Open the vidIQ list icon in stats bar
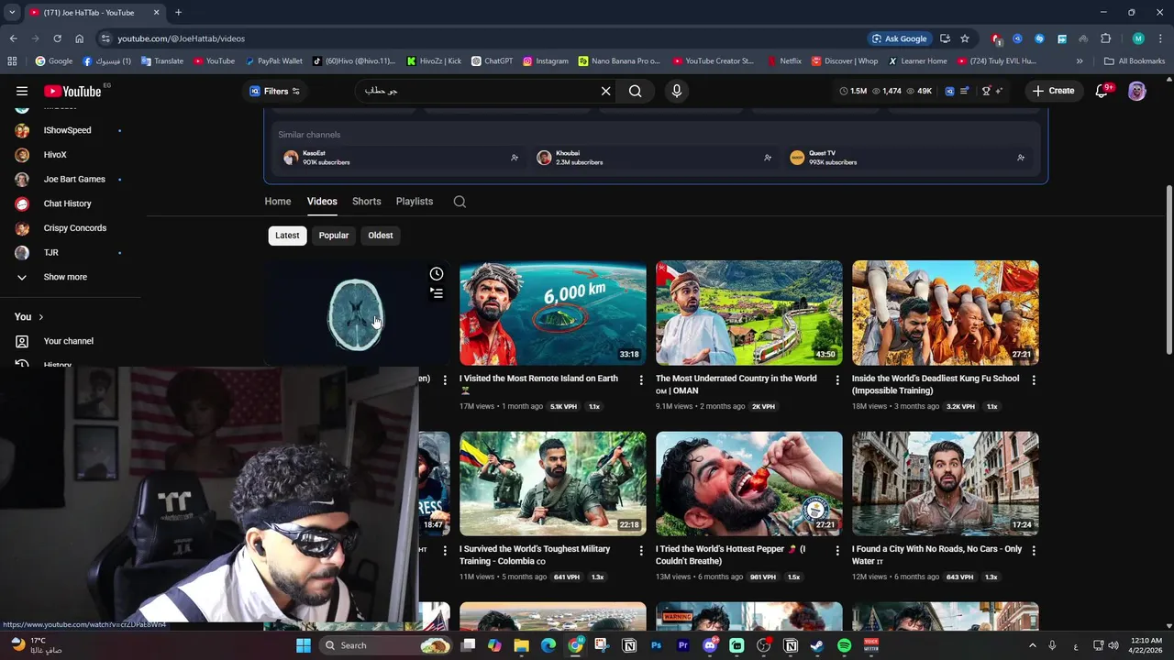1174x660 pixels. tap(964, 91)
